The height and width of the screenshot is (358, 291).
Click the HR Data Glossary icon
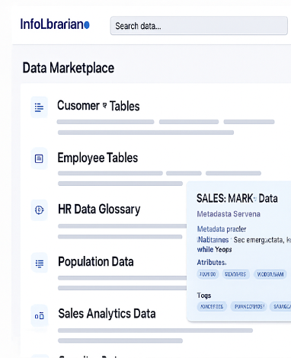point(39,210)
